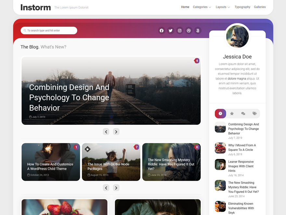The width and height of the screenshot is (286, 215).
Task: Select the bookmark badge on Global Node post
Action: click(87, 149)
